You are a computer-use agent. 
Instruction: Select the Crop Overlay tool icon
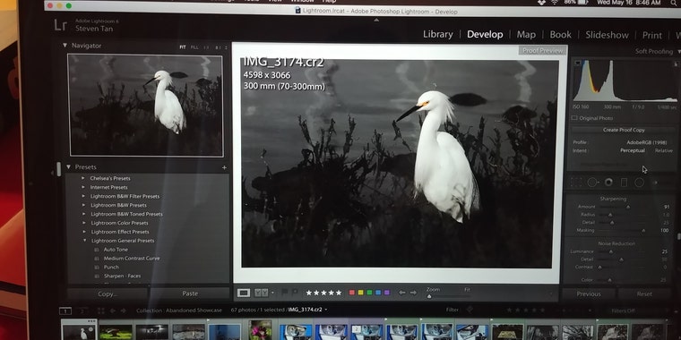point(576,183)
